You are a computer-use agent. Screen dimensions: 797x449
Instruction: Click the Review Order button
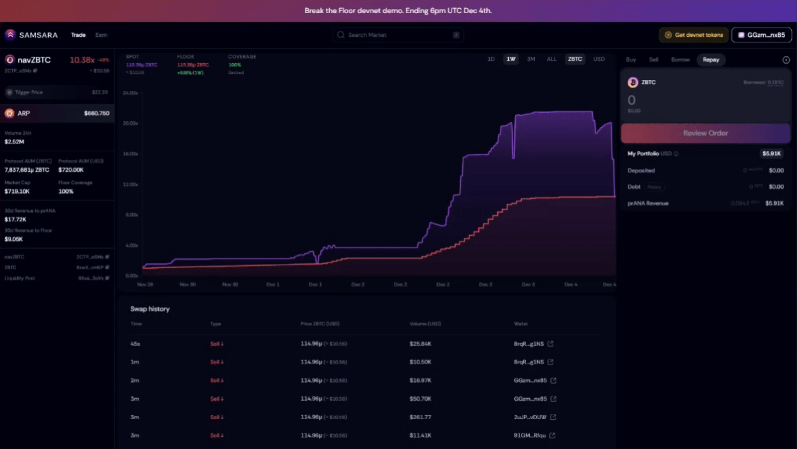705,133
